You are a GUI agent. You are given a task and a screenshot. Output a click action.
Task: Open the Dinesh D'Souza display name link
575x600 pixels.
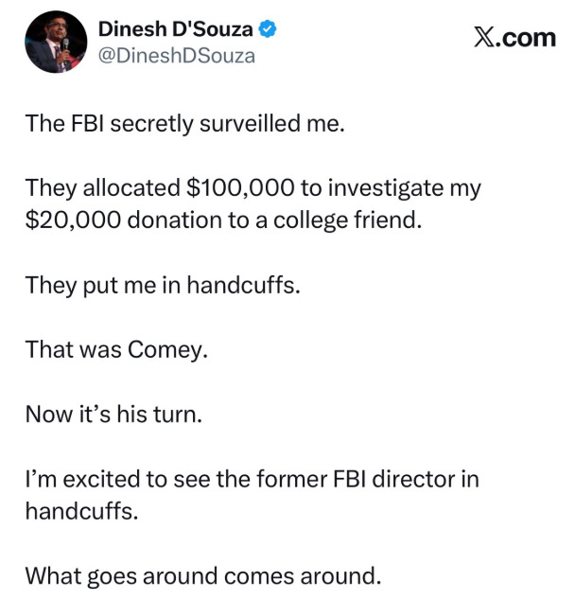(x=176, y=30)
